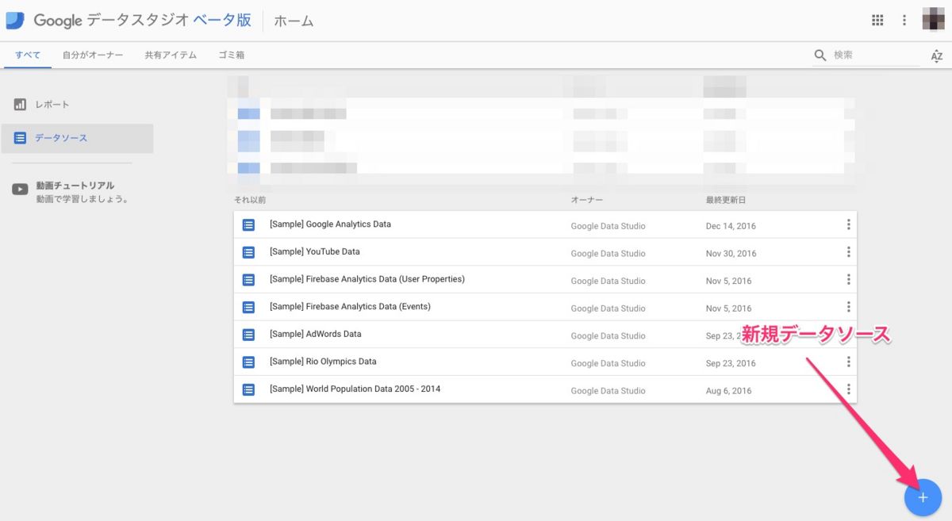This screenshot has width=952, height=521.
Task: Select the すべて tab
Action: tap(28, 56)
